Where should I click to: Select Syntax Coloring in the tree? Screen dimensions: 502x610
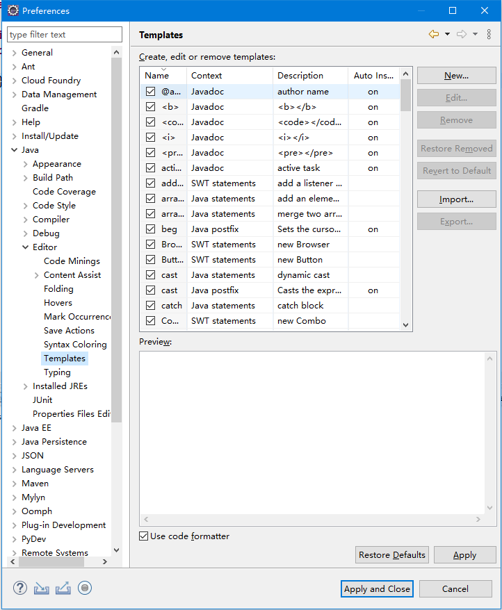point(75,345)
